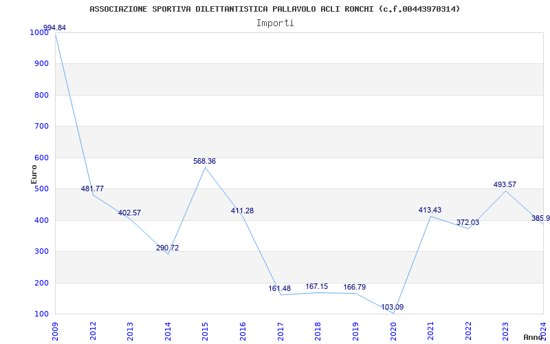Click the 411.28 data label
Image resolution: width=550 pixels, height=344 pixels.
242,211
